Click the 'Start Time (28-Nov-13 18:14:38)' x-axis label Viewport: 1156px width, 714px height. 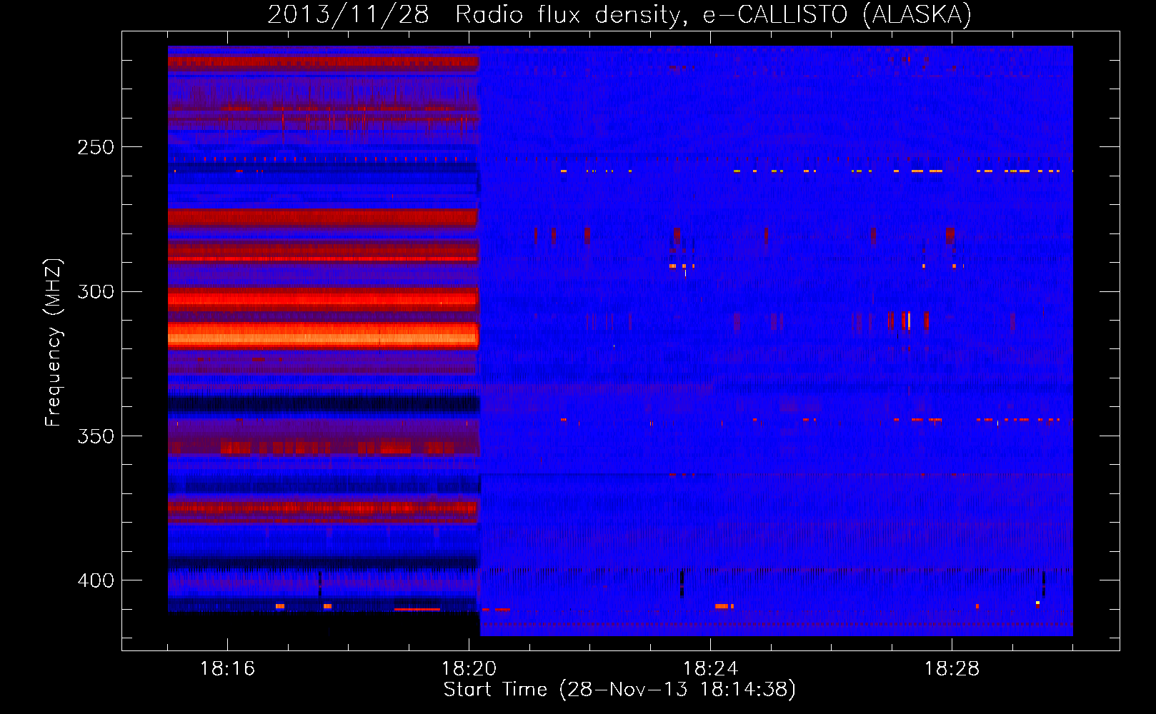[619, 689]
